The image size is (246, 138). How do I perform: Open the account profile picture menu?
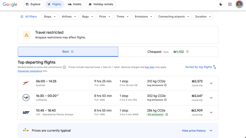pyautogui.click(x=239, y=4)
